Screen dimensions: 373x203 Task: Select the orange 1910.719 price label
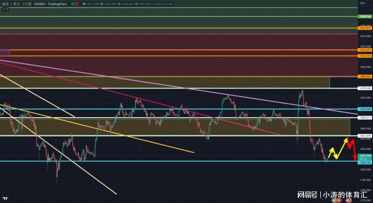pyautogui.click(x=365, y=56)
